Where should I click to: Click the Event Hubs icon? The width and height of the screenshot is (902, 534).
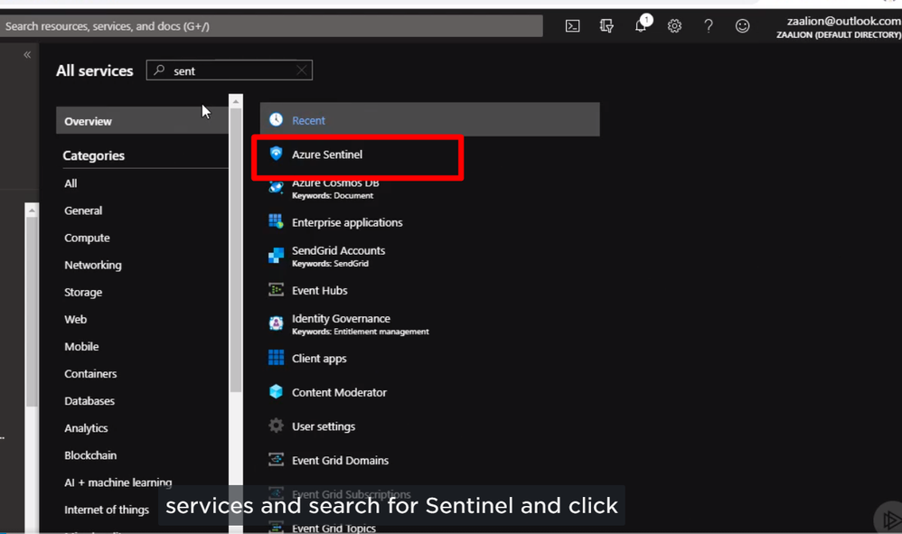point(277,289)
